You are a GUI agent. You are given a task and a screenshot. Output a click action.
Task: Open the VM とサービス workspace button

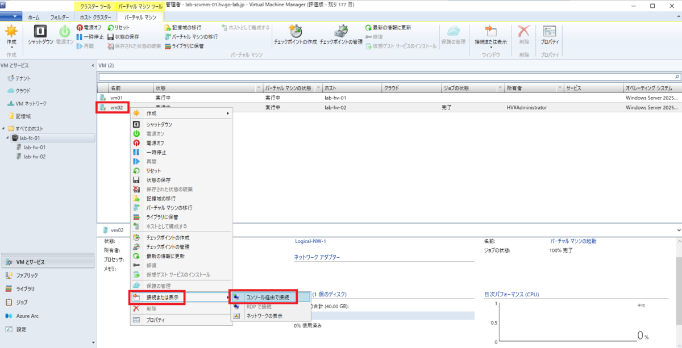tap(47, 262)
